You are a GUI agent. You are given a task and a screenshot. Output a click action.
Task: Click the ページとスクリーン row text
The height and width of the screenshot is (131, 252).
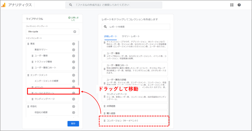click(44, 93)
